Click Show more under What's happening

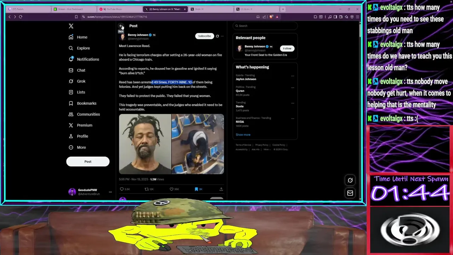[243, 135]
